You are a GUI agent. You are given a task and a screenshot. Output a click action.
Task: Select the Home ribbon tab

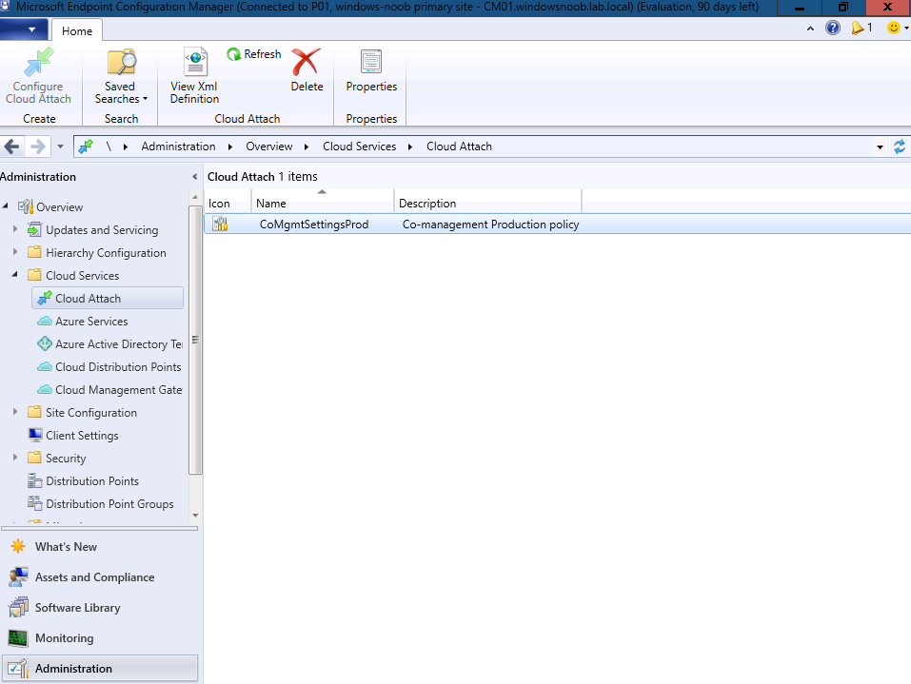pyautogui.click(x=77, y=30)
